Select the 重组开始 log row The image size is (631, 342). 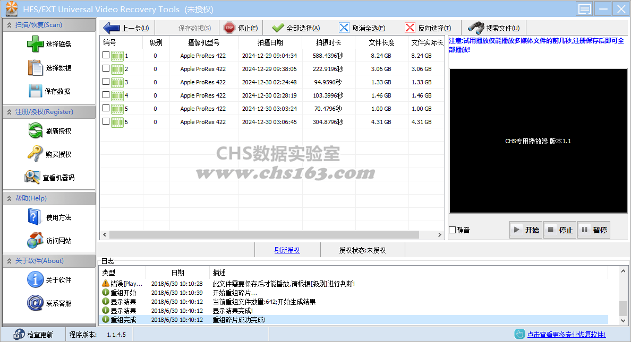pos(354,293)
